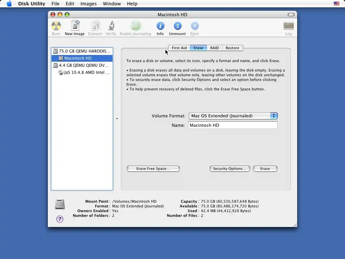Click the Erase button
The image size is (345, 259).
tap(265, 169)
